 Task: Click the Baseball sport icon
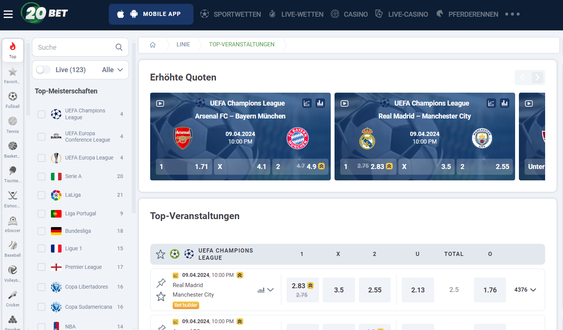coord(12,246)
